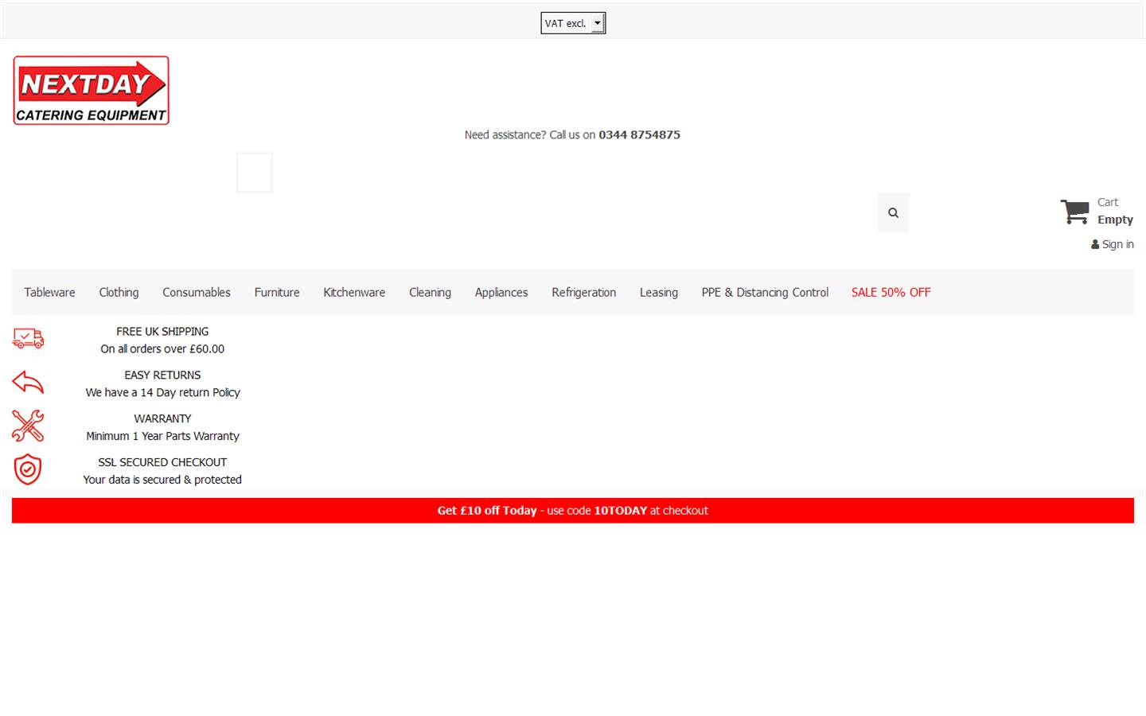The width and height of the screenshot is (1146, 716).
Task: Click the SALE 50% OFF link
Action: coord(891,292)
